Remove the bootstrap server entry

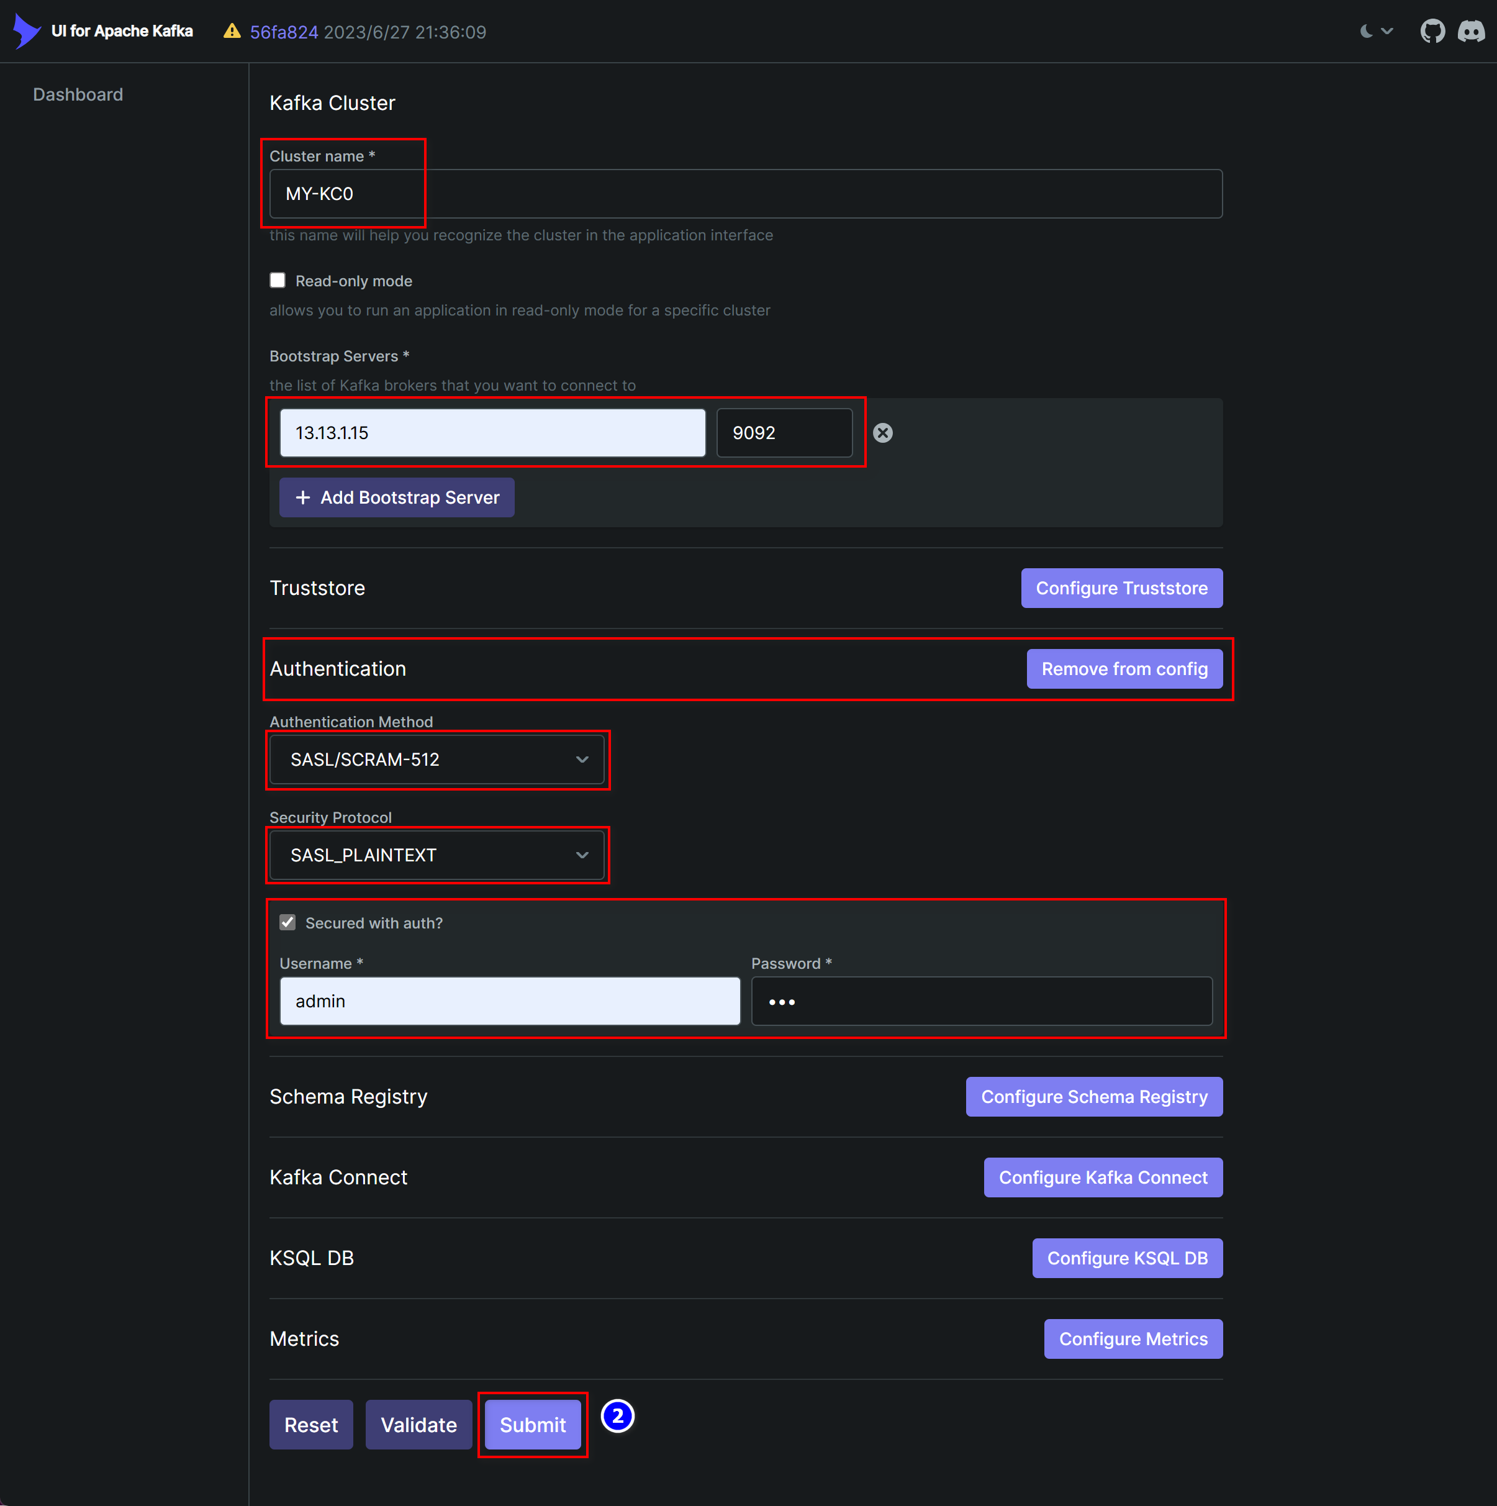point(883,433)
